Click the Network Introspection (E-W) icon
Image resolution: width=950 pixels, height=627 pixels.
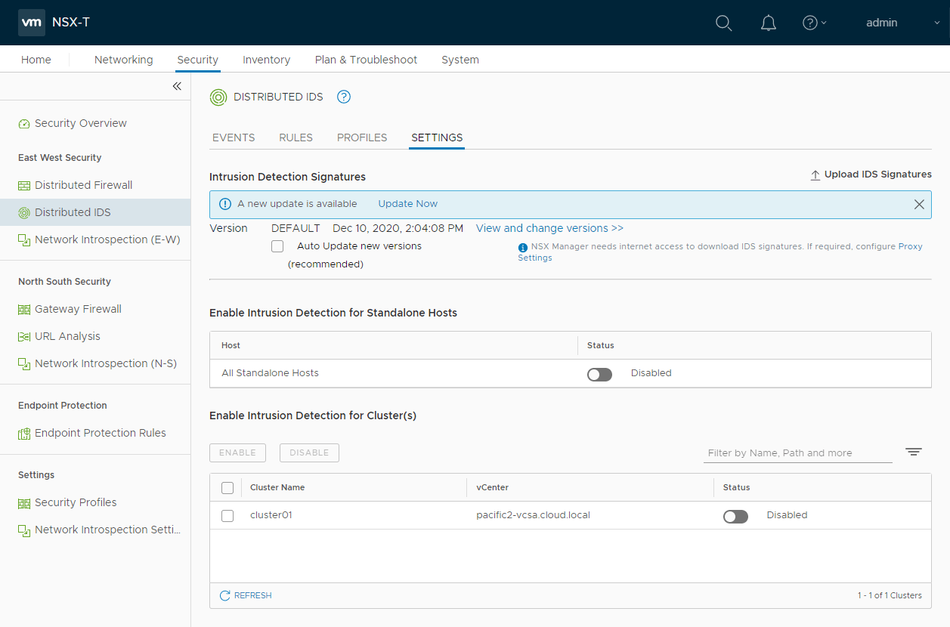point(24,240)
